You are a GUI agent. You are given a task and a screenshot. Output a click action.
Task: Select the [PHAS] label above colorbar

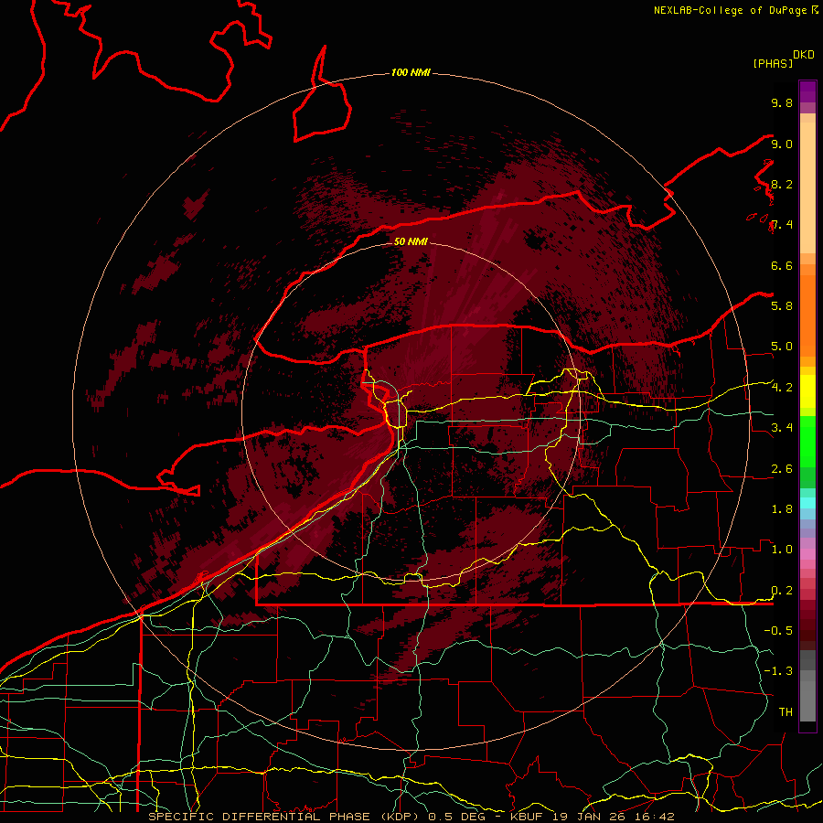[x=773, y=63]
